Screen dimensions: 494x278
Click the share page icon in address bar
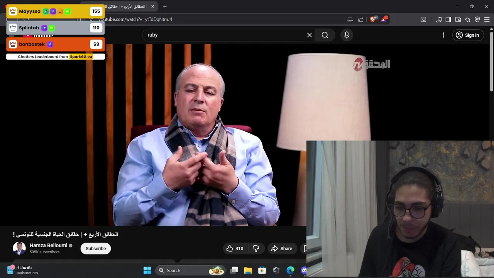point(361,19)
